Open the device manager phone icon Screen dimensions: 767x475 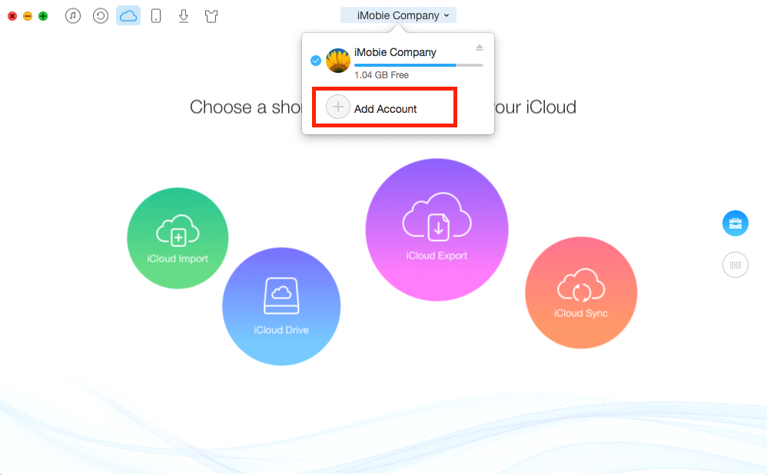point(156,16)
